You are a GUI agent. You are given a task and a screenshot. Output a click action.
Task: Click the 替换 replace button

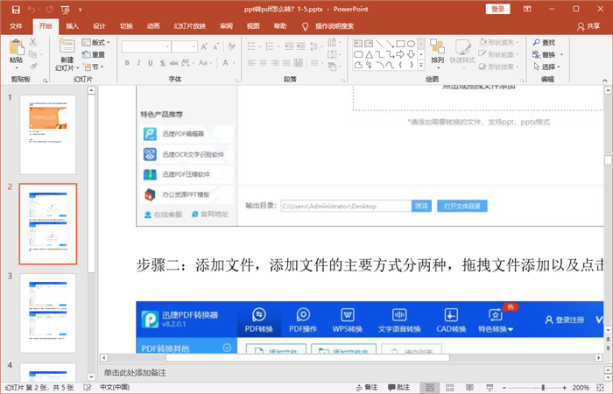point(547,54)
